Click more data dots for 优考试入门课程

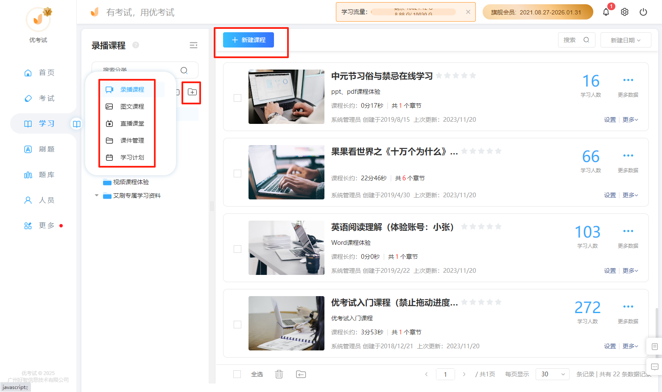point(628,306)
